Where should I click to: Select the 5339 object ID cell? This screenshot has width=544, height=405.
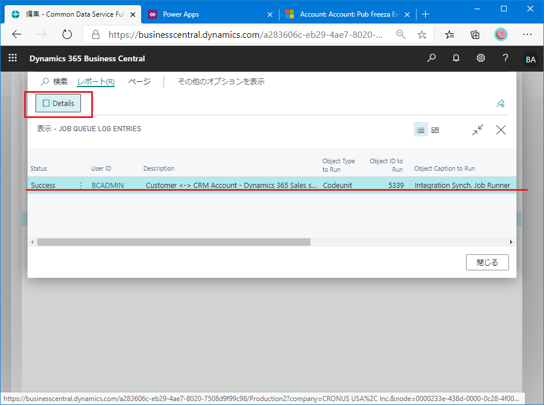[x=396, y=186]
